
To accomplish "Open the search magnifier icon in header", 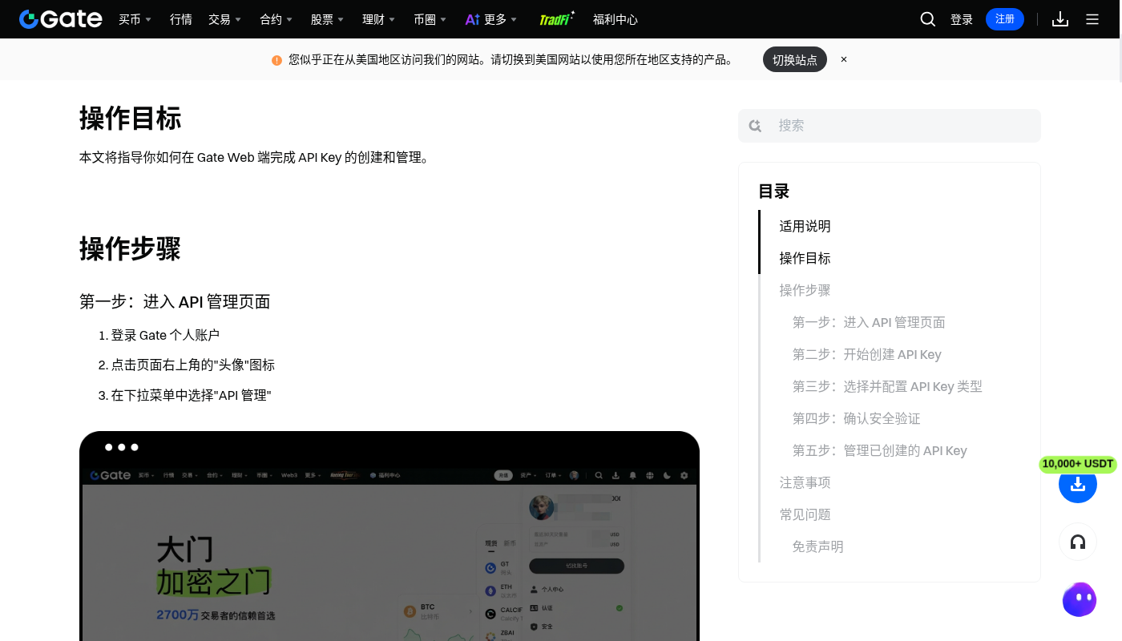I will (928, 19).
